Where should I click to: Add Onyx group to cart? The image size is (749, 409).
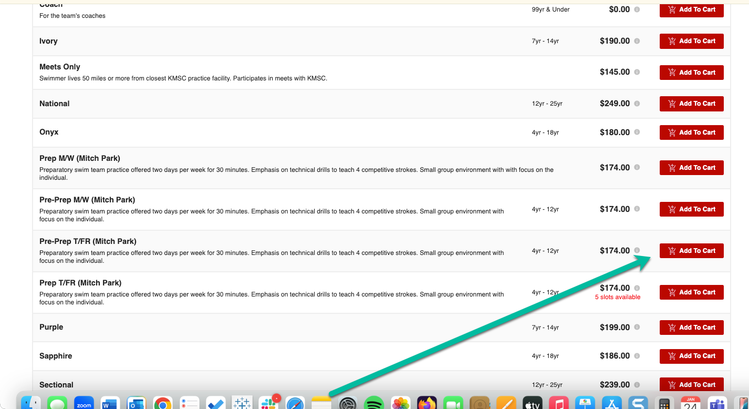691,132
